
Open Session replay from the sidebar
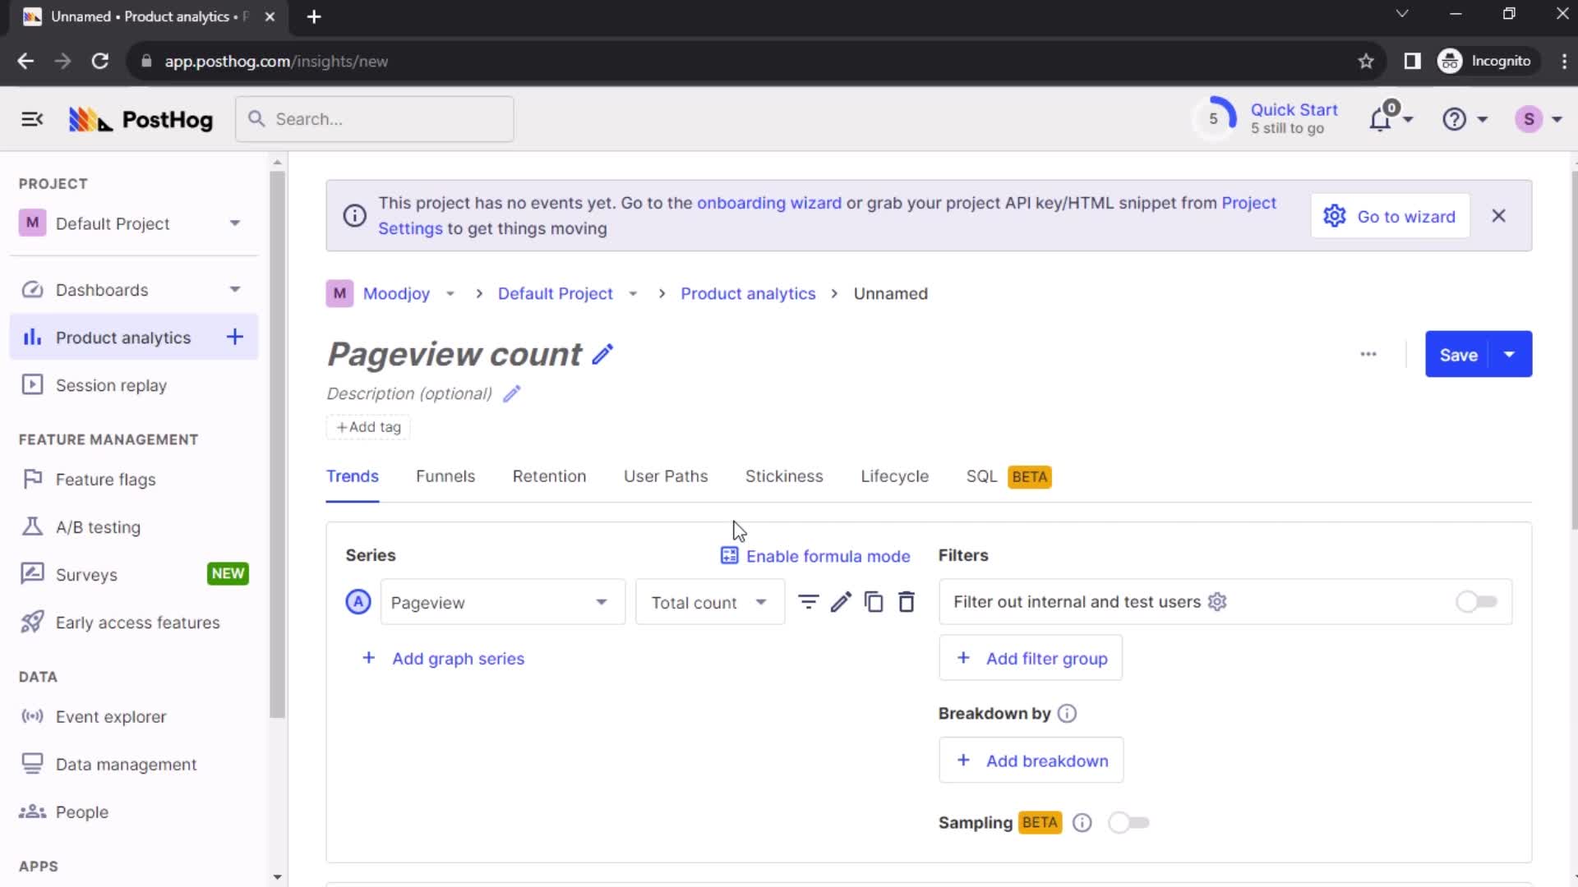110,384
